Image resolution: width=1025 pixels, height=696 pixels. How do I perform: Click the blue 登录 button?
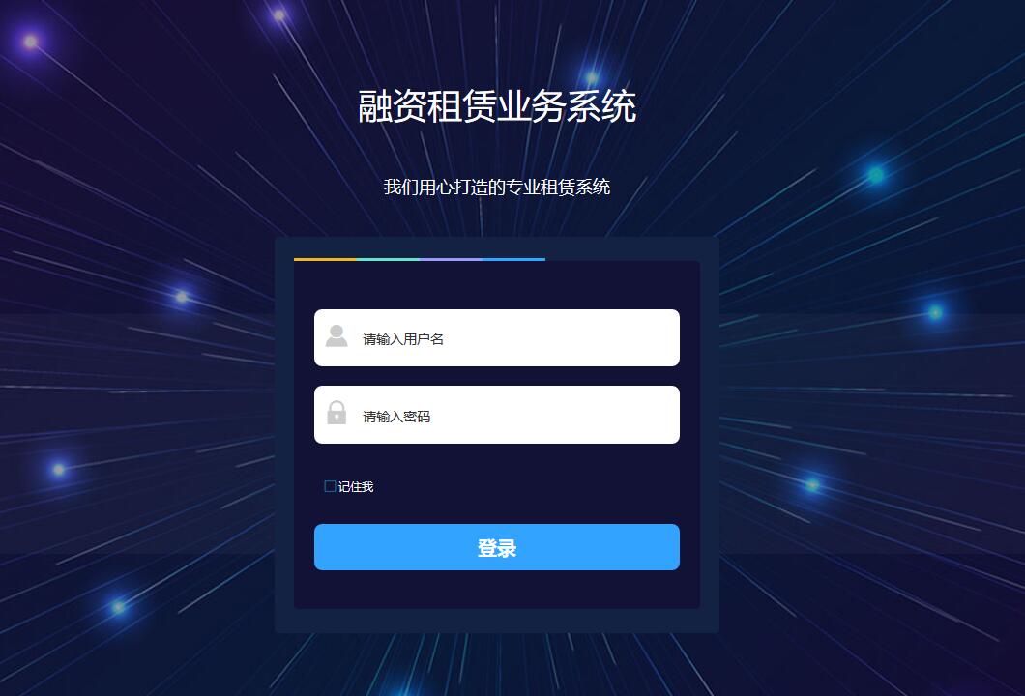[x=497, y=547]
